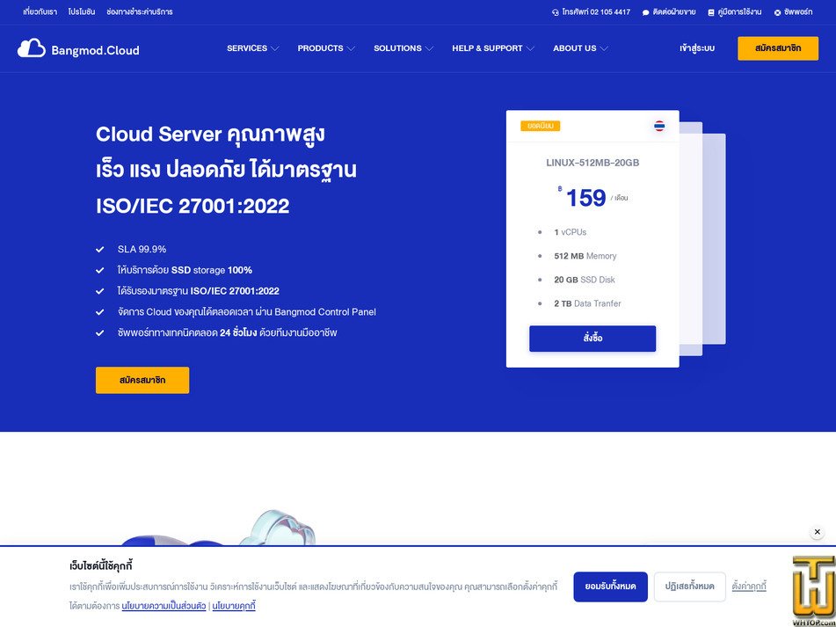Open the ตั้งค่าคุกกี้ cookie settings link
Screen dimensions: 836x627
pos(749,587)
